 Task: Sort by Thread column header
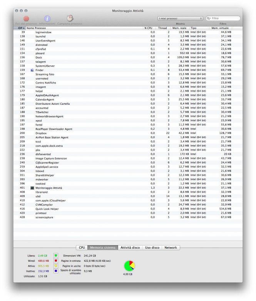(163, 28)
